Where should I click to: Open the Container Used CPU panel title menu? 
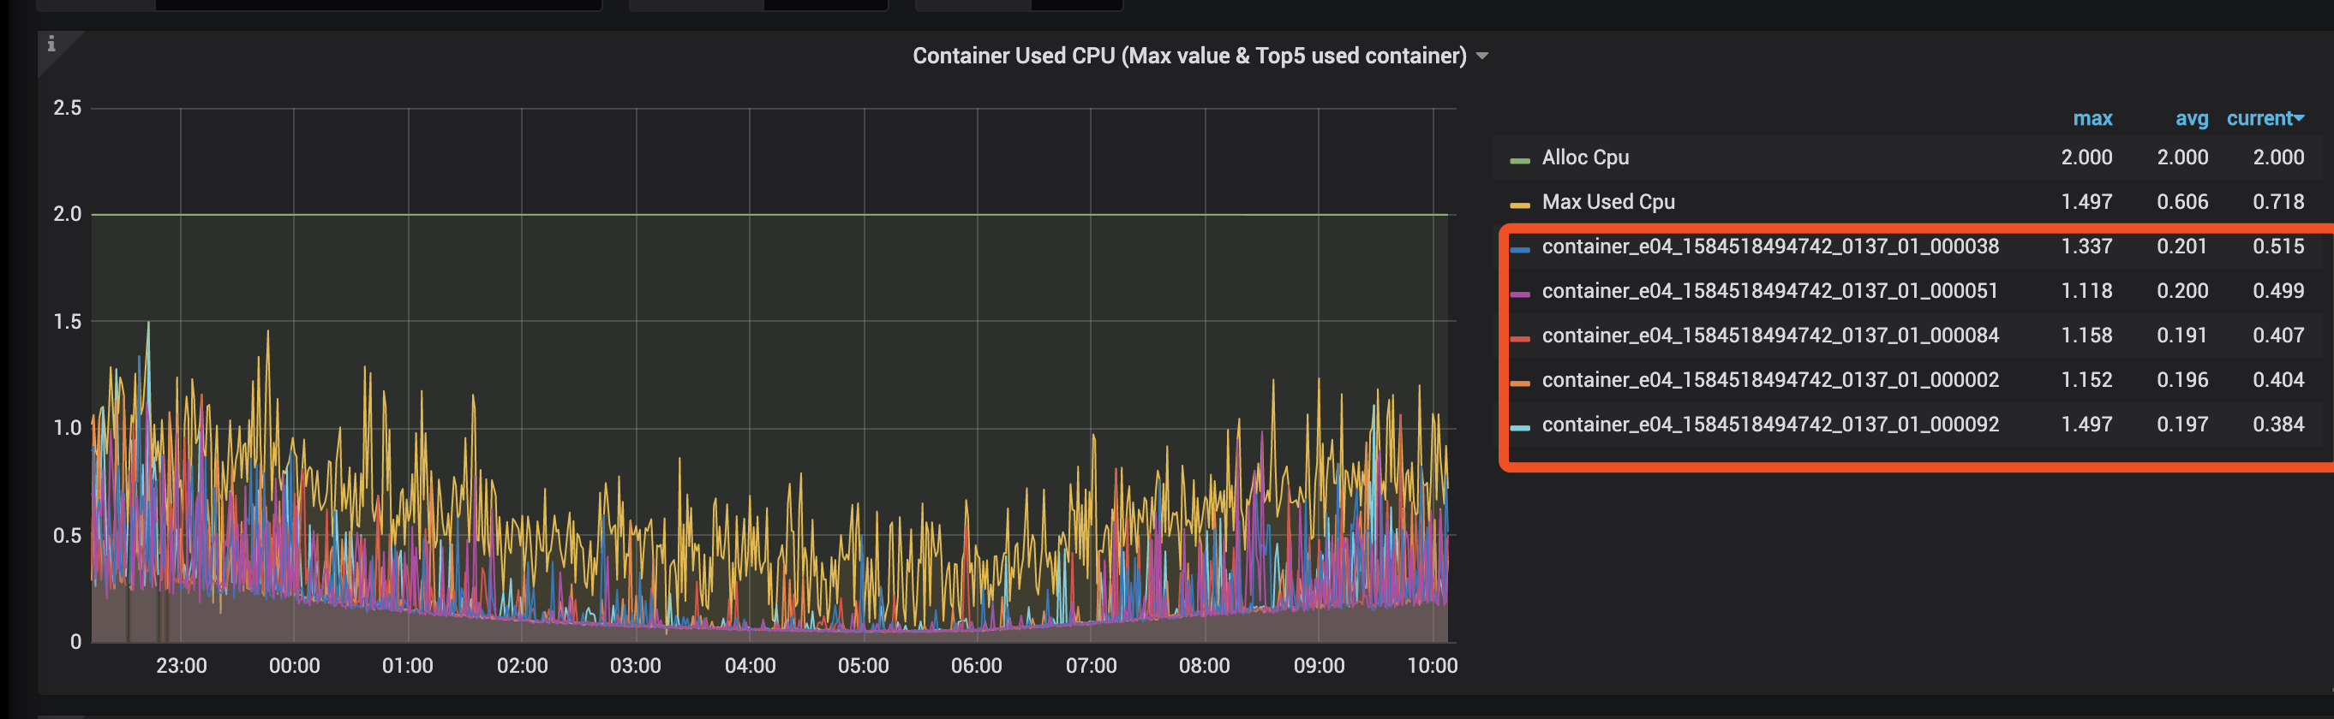[1200, 56]
